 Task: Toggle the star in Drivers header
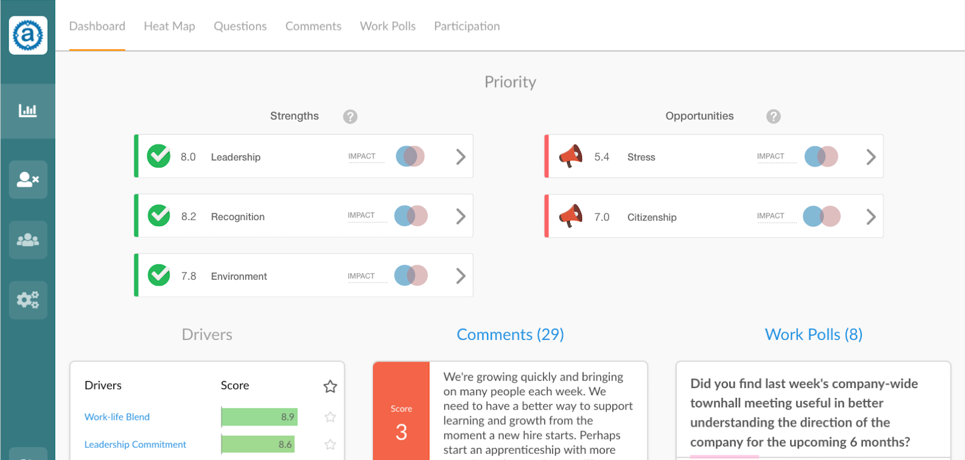pyautogui.click(x=330, y=386)
